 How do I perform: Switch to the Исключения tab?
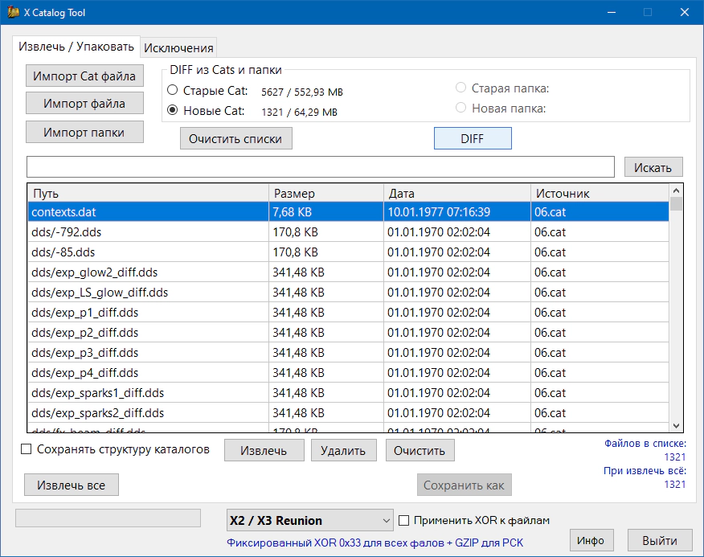(178, 47)
